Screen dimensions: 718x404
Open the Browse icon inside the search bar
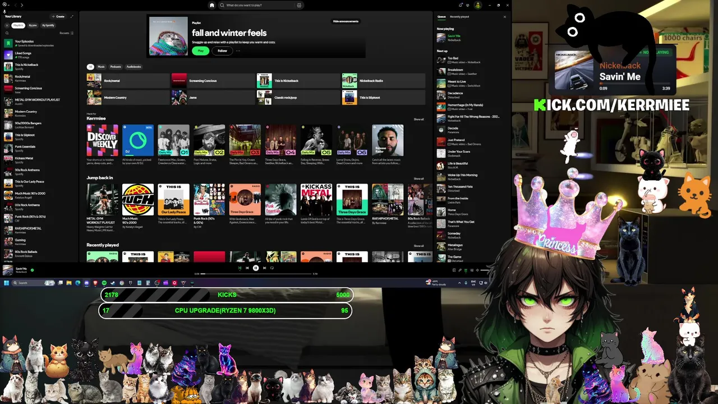coord(299,5)
